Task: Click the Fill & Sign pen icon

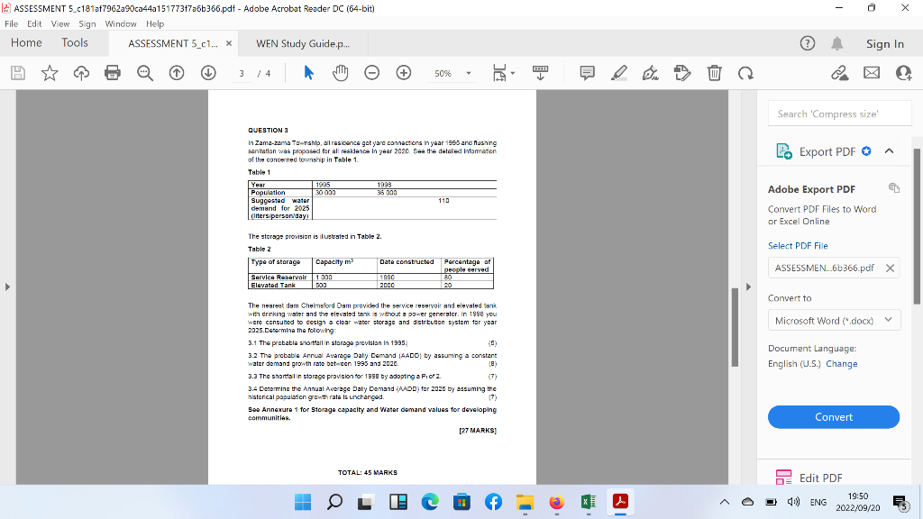Action: click(651, 73)
